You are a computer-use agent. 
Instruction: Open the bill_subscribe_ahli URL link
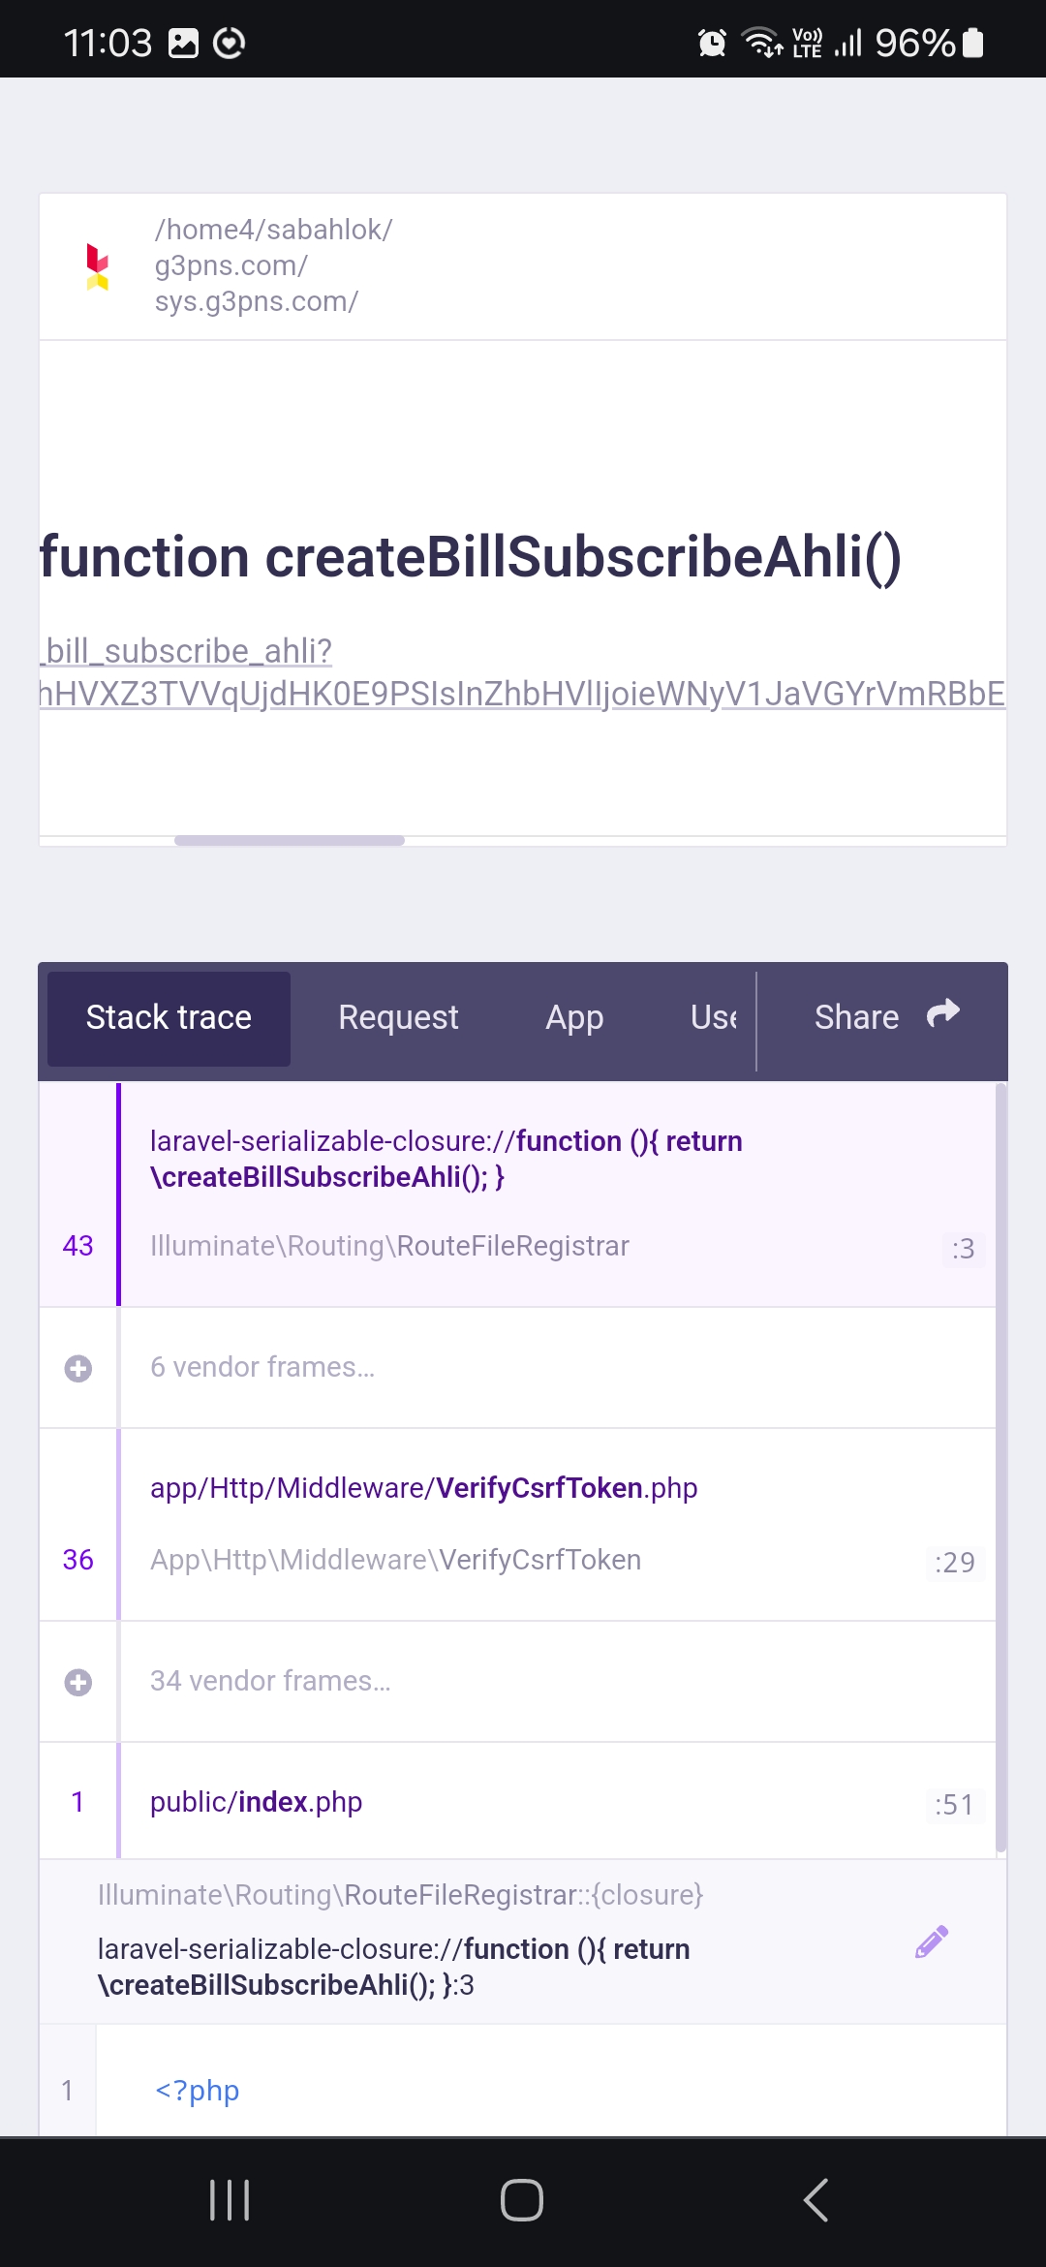[522, 672]
